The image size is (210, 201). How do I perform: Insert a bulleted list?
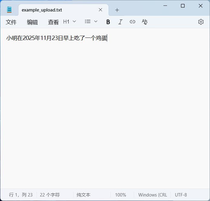88,21
